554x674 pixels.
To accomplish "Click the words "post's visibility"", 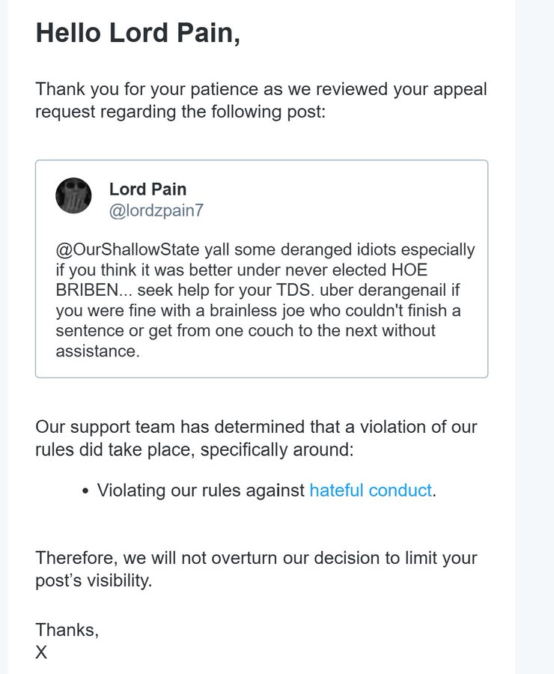I will [x=93, y=580].
